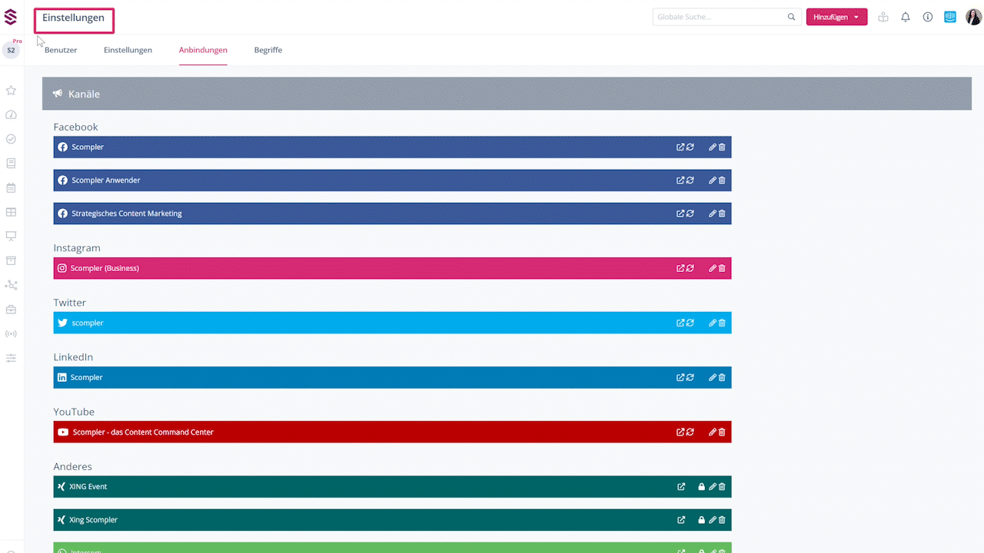The image size is (984, 553).
Task: Open the sliders settings icon in sidebar
Action: click(11, 358)
